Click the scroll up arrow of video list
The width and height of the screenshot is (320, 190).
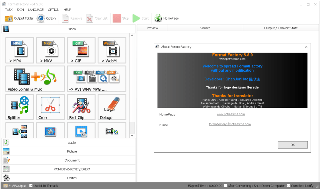click(x=132, y=35)
